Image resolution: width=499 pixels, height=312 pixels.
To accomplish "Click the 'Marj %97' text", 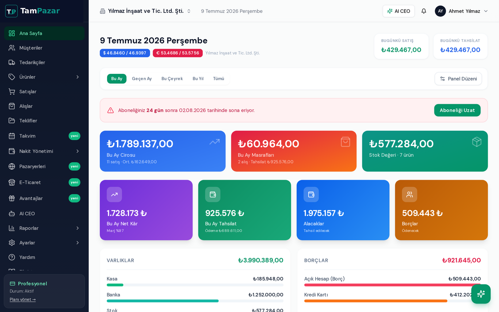I will [115, 231].
